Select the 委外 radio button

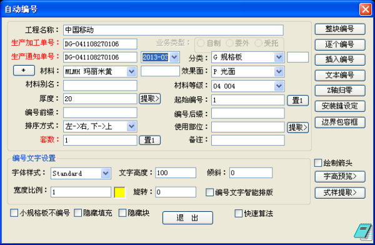pyautogui.click(x=229, y=43)
